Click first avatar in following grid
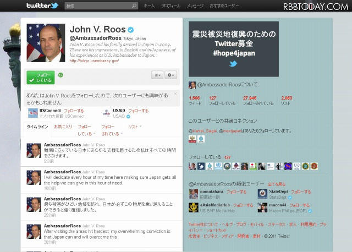 [193, 166]
